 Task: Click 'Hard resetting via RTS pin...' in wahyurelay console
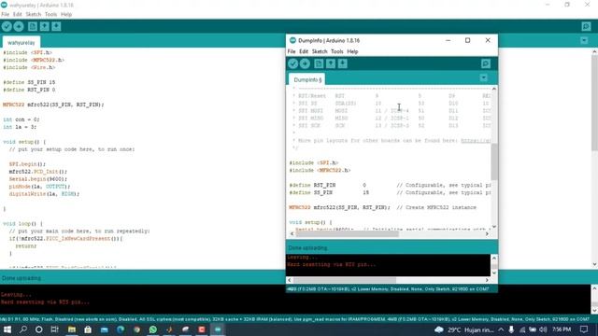tap(45, 302)
